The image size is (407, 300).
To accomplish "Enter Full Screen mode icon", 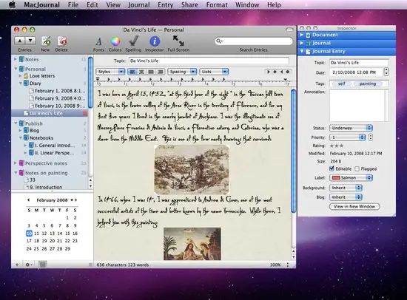I will coord(178,41).
